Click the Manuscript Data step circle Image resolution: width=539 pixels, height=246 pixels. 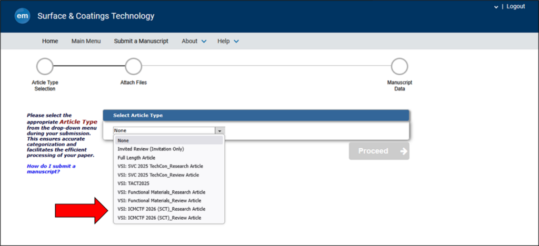coord(399,67)
